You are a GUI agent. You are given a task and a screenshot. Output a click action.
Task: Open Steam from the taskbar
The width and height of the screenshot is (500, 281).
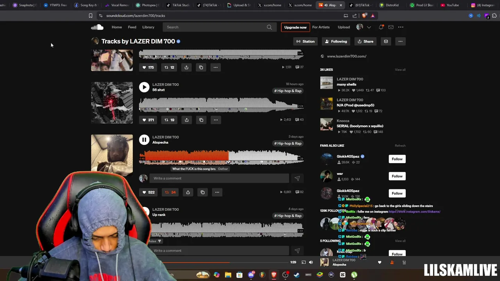point(296,275)
